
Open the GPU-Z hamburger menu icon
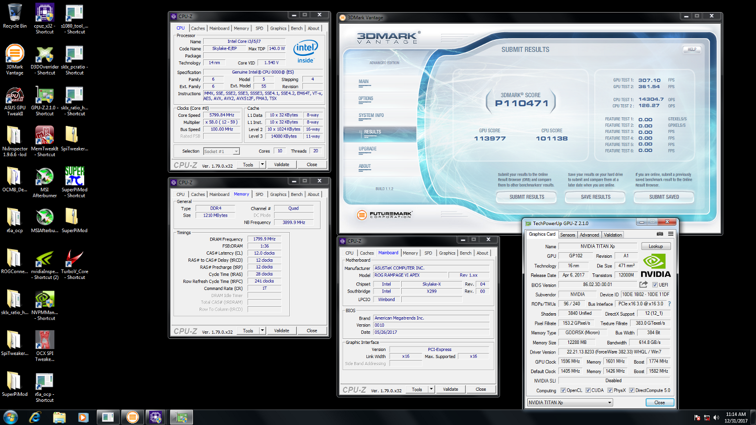(x=671, y=234)
